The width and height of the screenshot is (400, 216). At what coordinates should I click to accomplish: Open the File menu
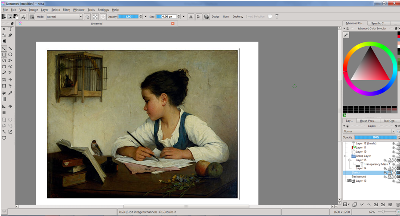coord(5,10)
